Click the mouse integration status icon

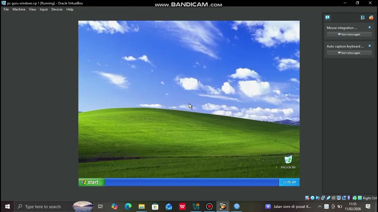[355, 198]
